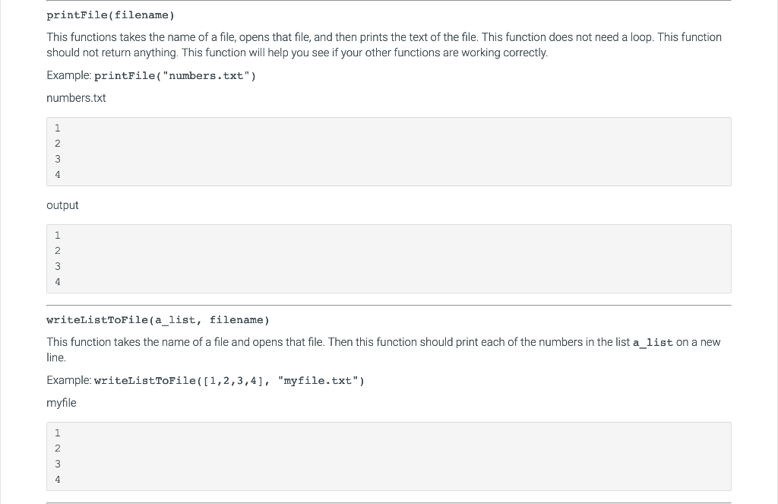Click the number 2 in the output block
Image resolution: width=778 pixels, height=504 pixels.
coord(58,251)
